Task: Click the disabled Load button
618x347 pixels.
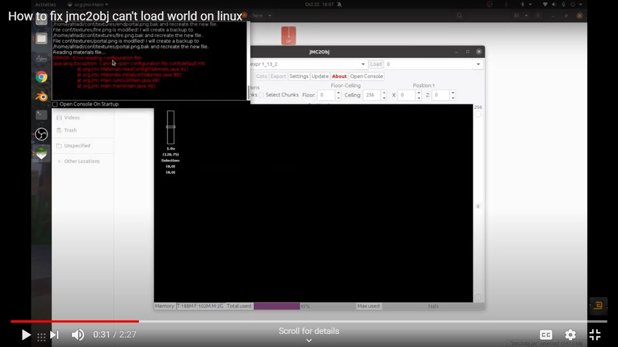Action: (376, 64)
